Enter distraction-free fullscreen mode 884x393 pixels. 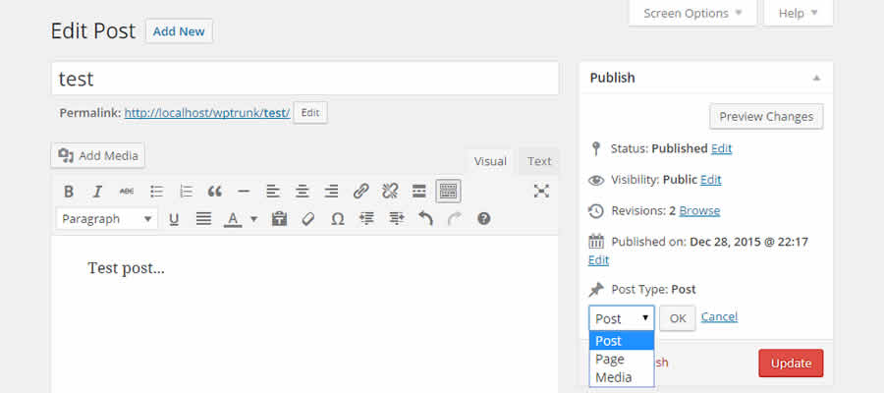pyautogui.click(x=541, y=191)
